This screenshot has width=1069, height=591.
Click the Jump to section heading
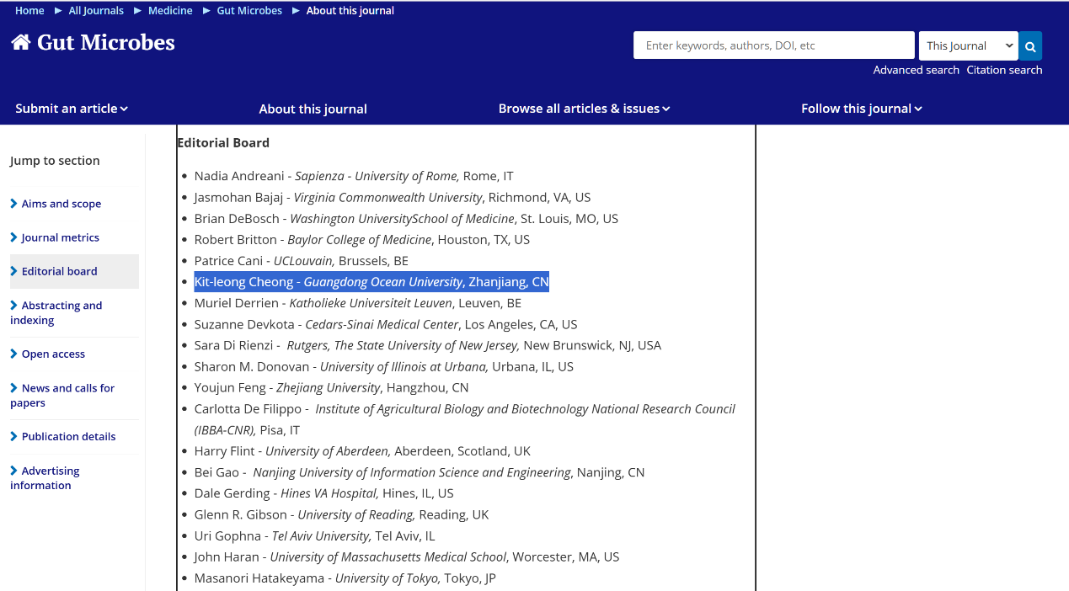[55, 161]
